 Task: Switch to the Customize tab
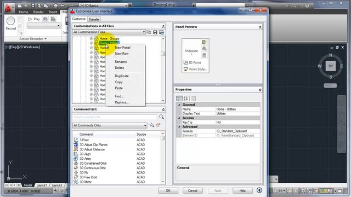point(79,19)
